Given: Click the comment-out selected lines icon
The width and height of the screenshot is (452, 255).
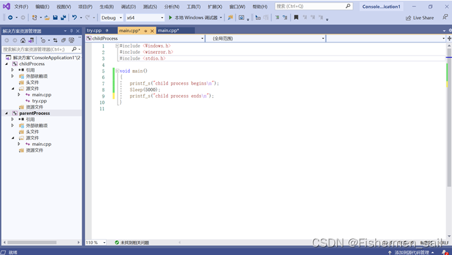Looking at the screenshot, I should 277,17.
